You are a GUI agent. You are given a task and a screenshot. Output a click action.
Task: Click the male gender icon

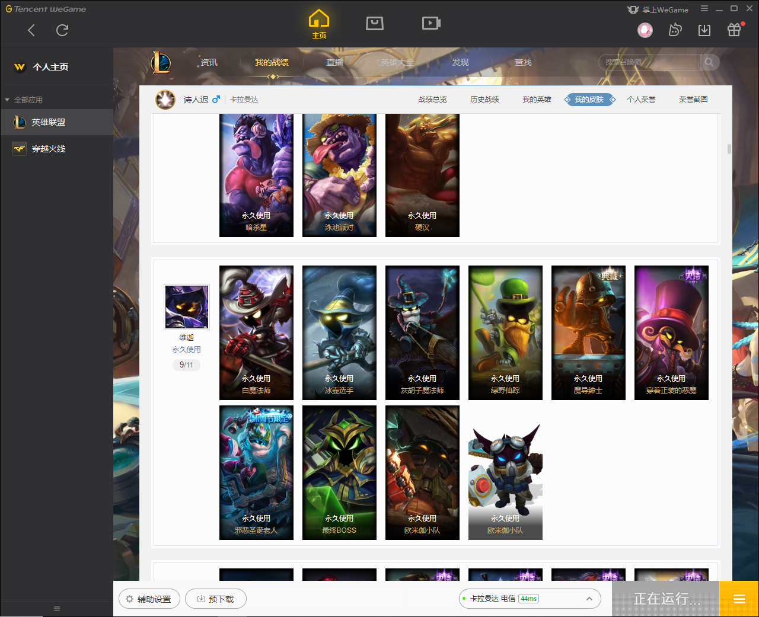[216, 100]
